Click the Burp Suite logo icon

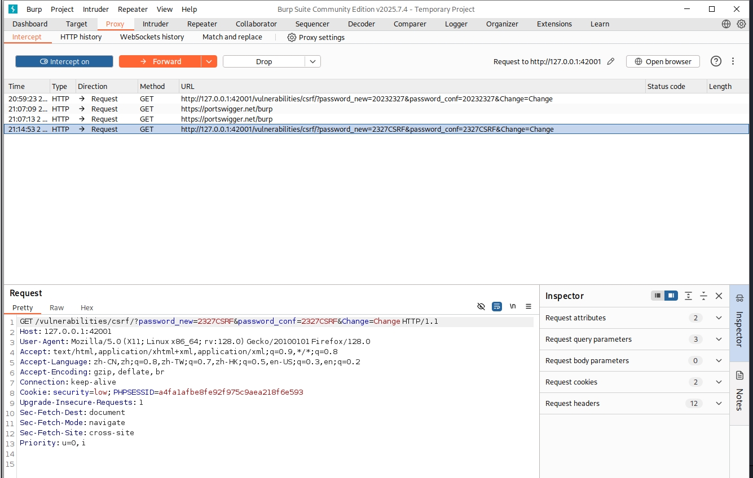13,9
